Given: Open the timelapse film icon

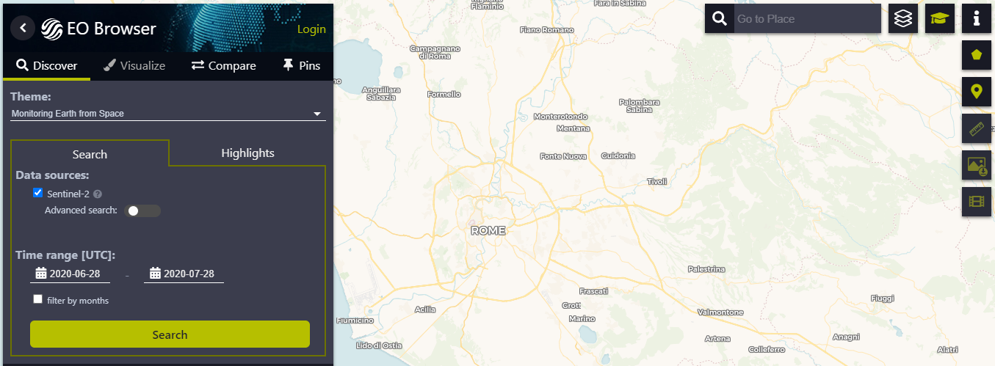Looking at the screenshot, I should click(x=976, y=202).
